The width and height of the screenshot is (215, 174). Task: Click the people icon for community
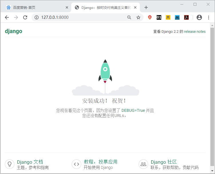pyautogui.click(x=144, y=164)
